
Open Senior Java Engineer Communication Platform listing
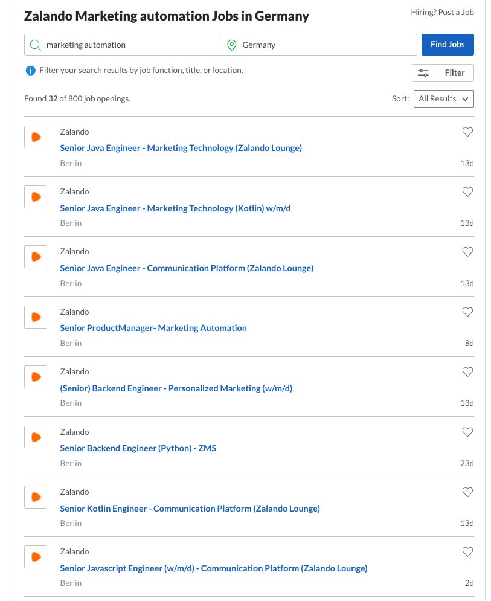pyautogui.click(x=187, y=268)
